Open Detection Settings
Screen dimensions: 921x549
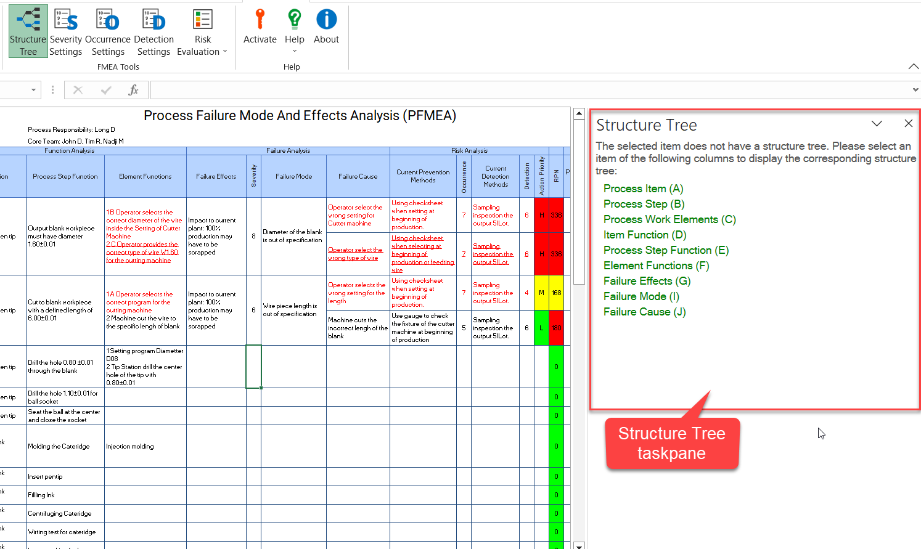coord(153,32)
